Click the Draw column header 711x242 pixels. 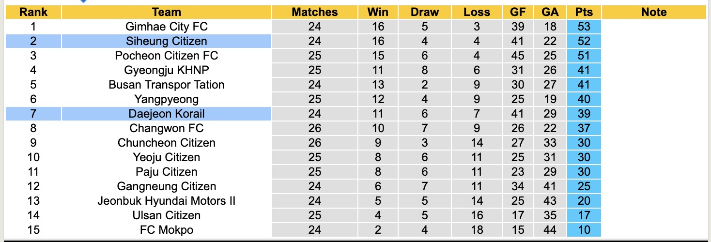point(425,12)
